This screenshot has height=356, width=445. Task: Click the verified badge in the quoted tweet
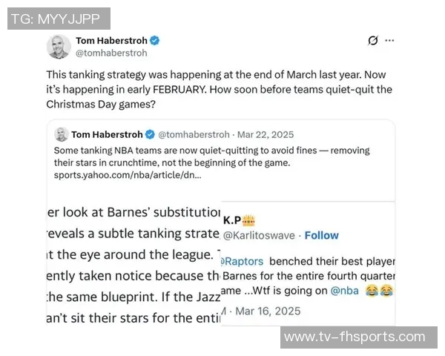pyautogui.click(x=149, y=134)
